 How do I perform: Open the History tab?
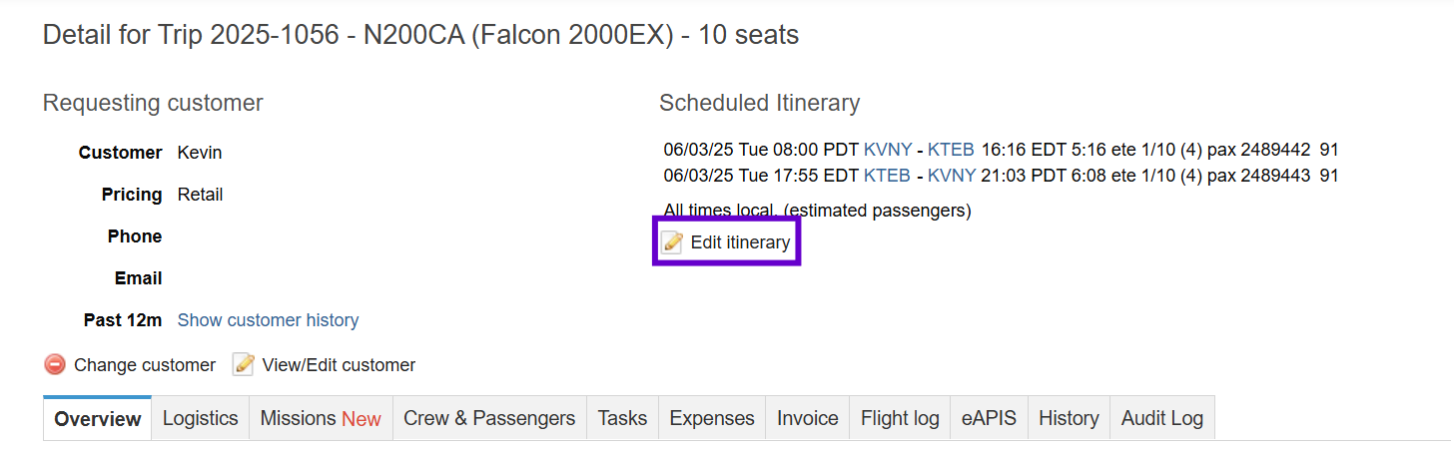pyautogui.click(x=1069, y=418)
